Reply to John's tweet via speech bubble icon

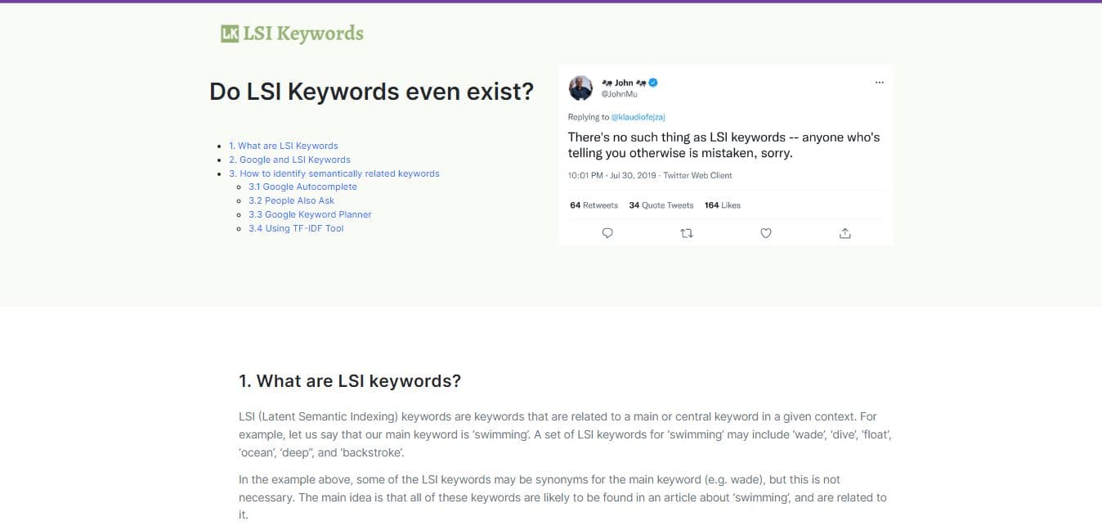click(x=607, y=233)
